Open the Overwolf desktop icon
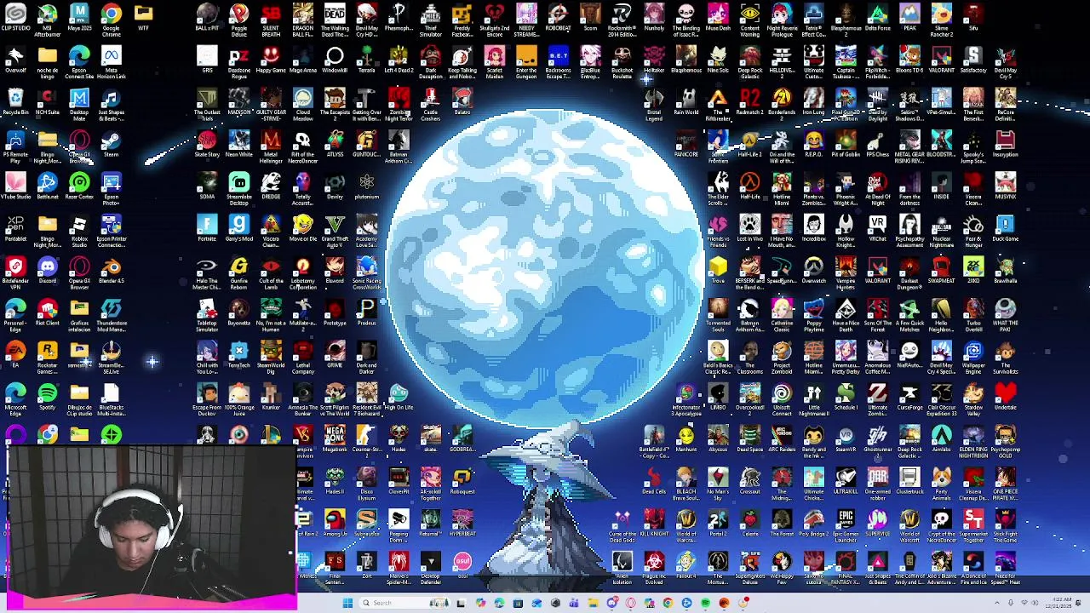Viewport: 1090px width, 613px height. 15,60
